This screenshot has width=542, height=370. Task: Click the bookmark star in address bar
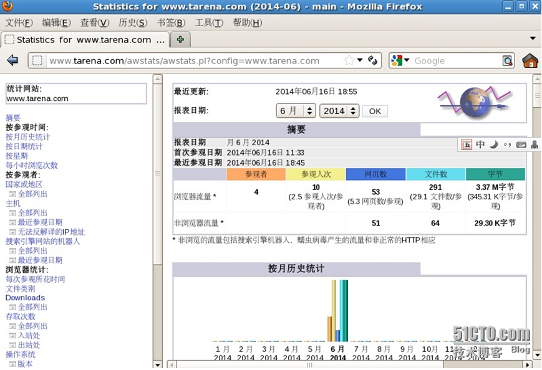pyautogui.click(x=349, y=60)
